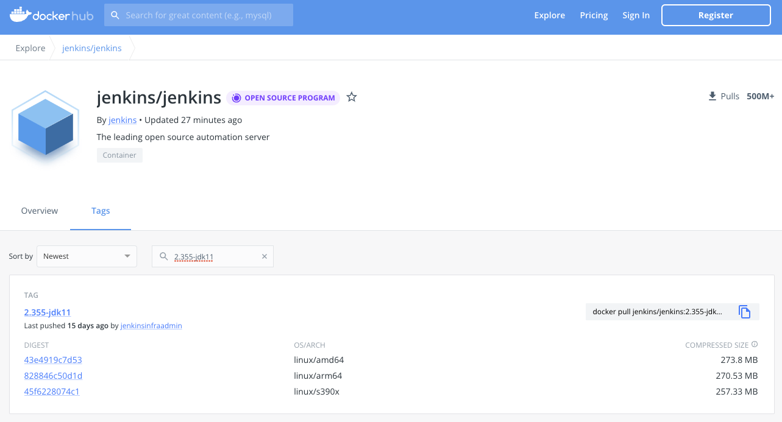The image size is (782, 422).
Task: Click the COMPRESSED SIZE column header
Action: [717, 345]
